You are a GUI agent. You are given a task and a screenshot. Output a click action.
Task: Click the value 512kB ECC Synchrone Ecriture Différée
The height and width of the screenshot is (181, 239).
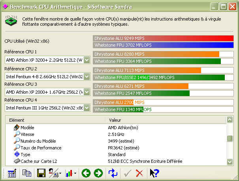pyautogui.click(x=145, y=161)
